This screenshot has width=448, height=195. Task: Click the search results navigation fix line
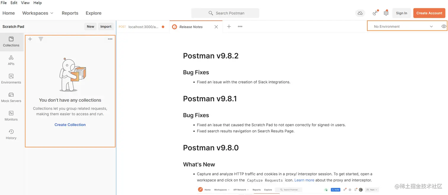246,131
